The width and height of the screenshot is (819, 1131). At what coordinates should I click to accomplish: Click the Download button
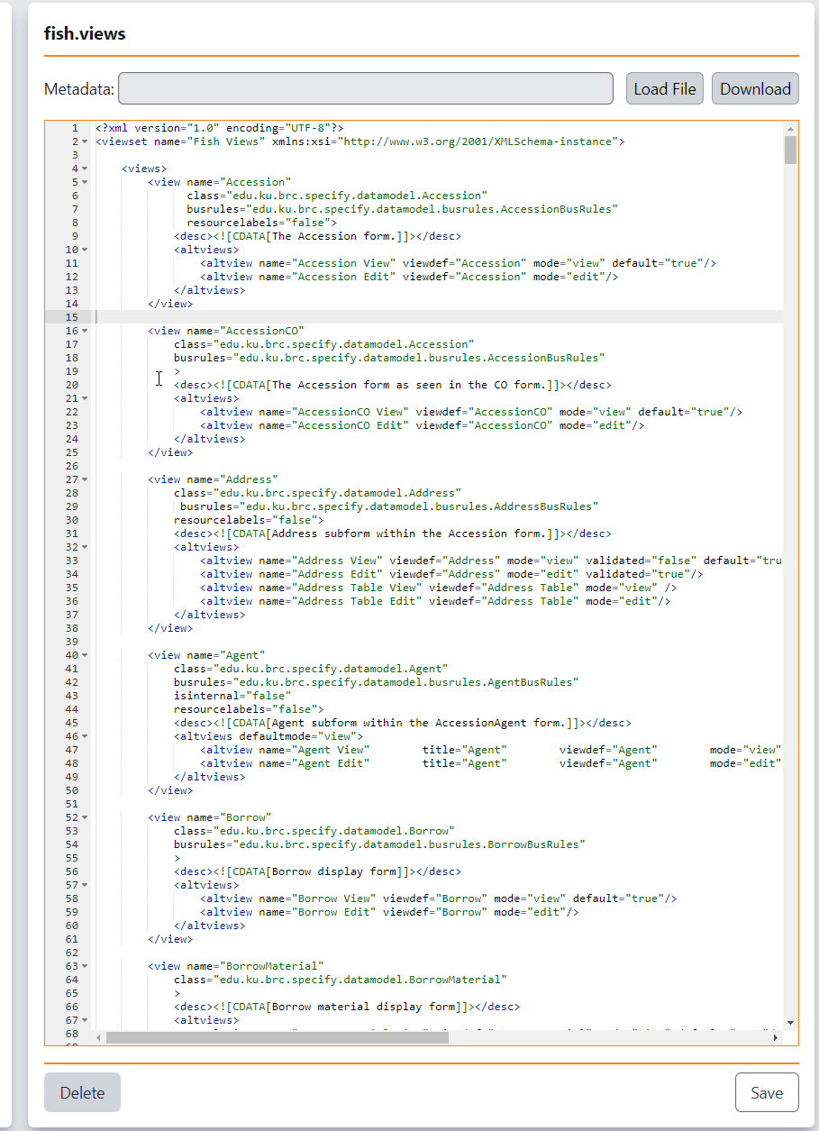(x=755, y=88)
